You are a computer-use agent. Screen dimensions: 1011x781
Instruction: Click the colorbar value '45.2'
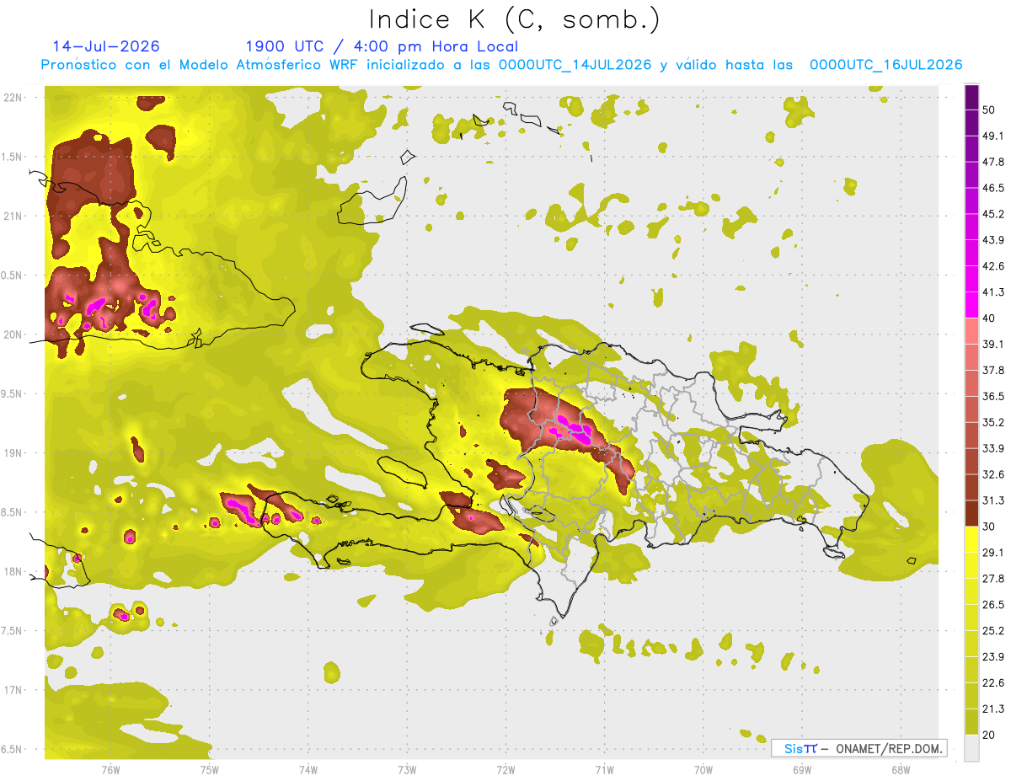tap(993, 214)
